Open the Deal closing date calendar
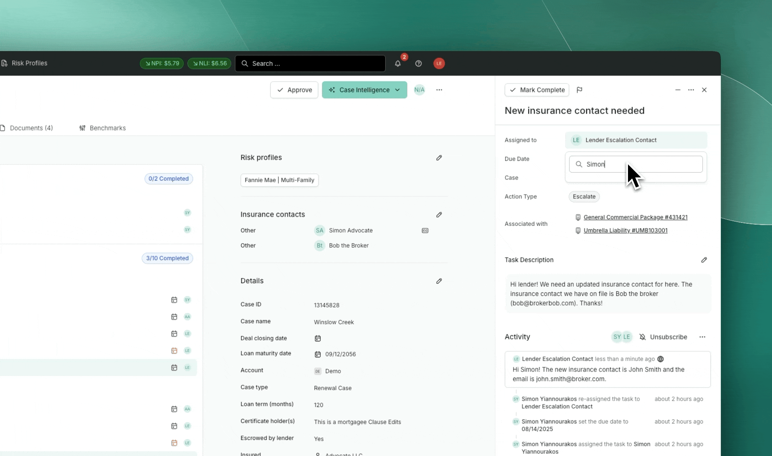Image resolution: width=772 pixels, height=456 pixels. [318, 339]
